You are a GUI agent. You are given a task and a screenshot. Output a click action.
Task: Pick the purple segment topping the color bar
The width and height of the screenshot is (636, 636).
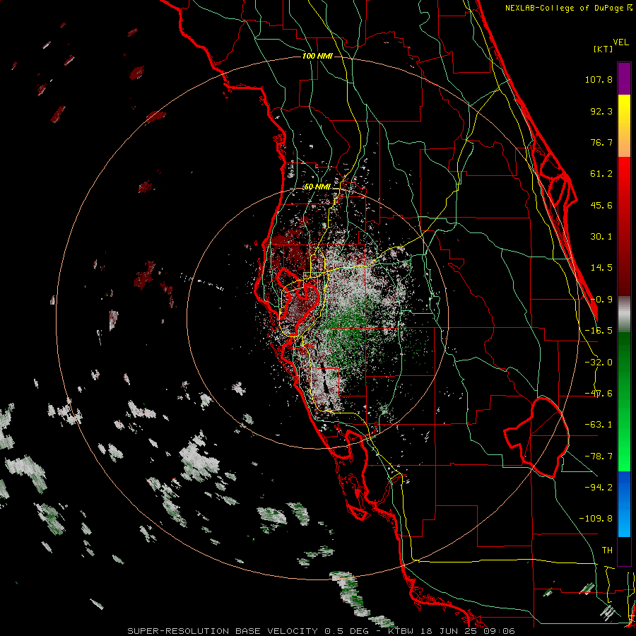624,78
